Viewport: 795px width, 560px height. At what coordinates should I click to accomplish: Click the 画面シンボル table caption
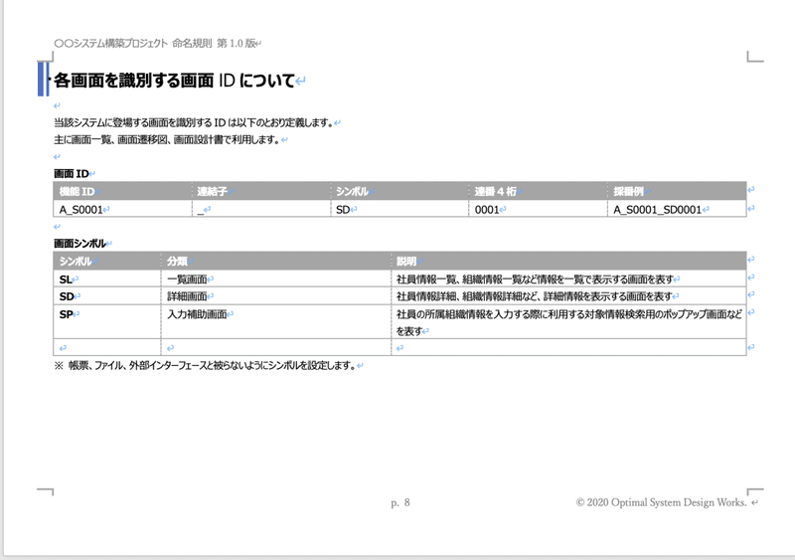tap(80, 243)
